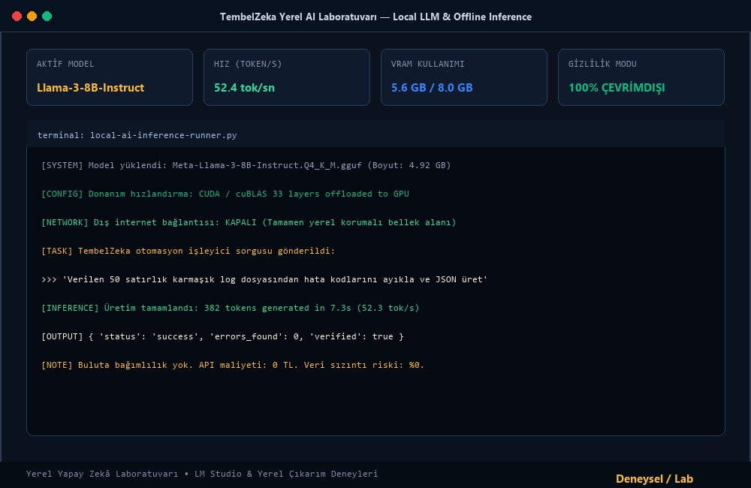751x488 pixels.
Task: Select the Llama-3-8B-Instruct model name
Action: [x=91, y=88]
